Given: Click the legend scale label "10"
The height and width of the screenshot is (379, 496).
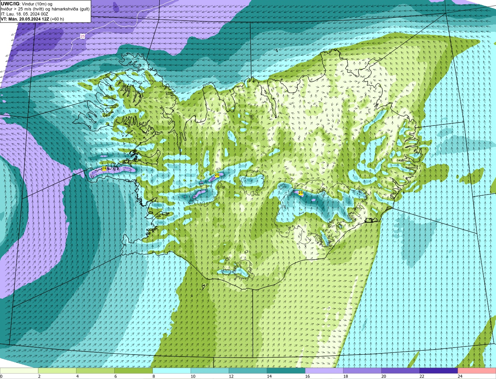Looking at the screenshot, I should pyautogui.click(x=193, y=376).
